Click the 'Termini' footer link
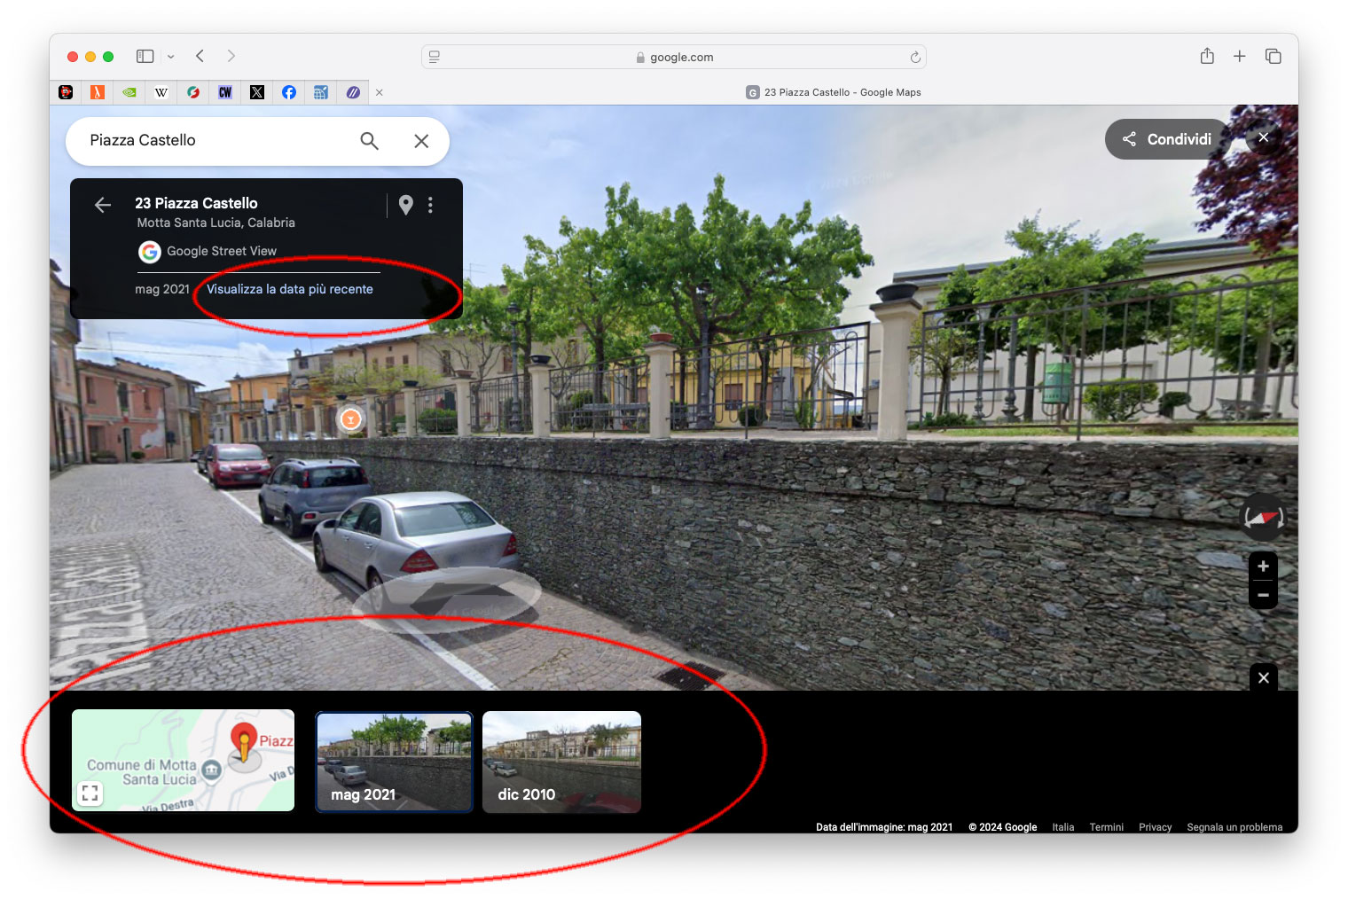 coord(1107,827)
